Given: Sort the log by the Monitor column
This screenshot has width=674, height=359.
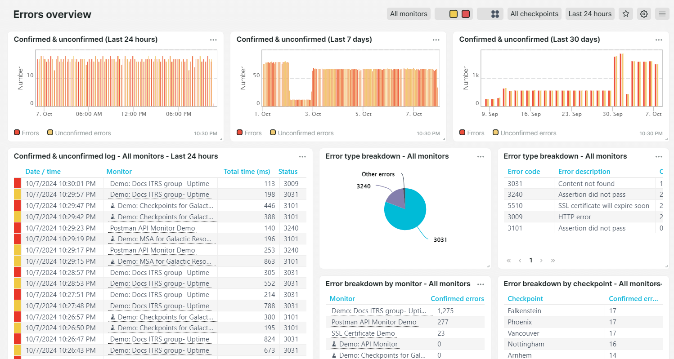Looking at the screenshot, I should [119, 172].
